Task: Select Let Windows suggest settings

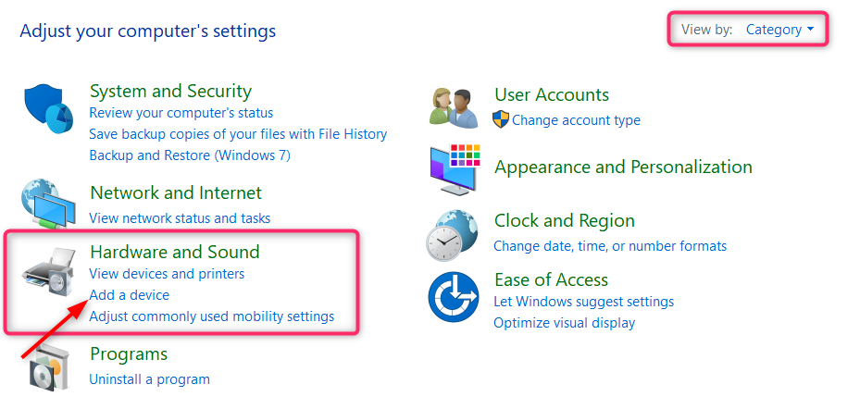Action: pyautogui.click(x=583, y=302)
